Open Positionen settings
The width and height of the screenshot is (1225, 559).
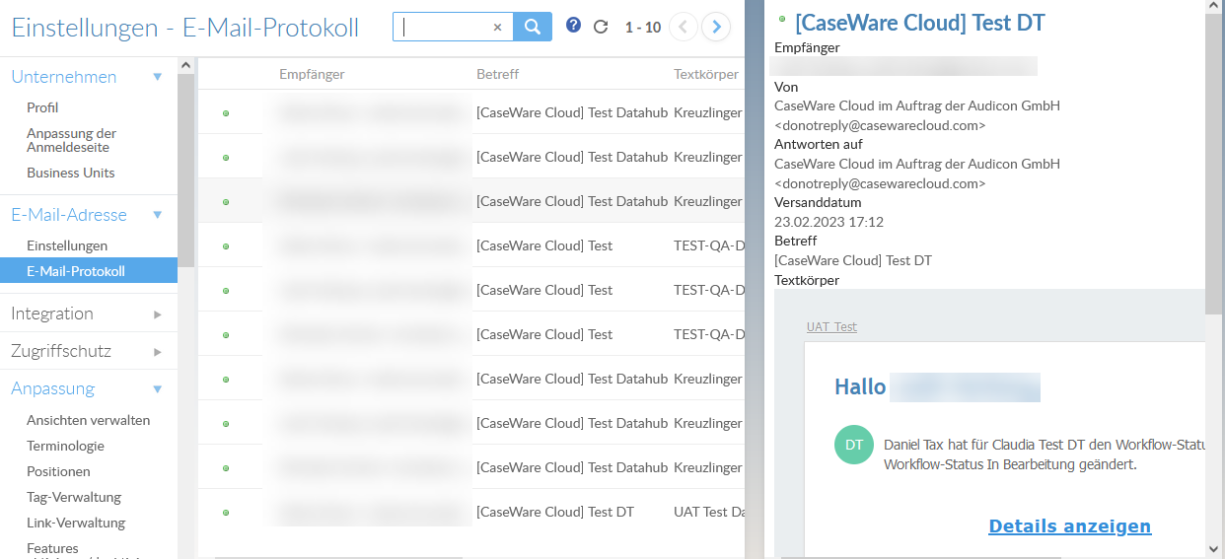(x=58, y=471)
